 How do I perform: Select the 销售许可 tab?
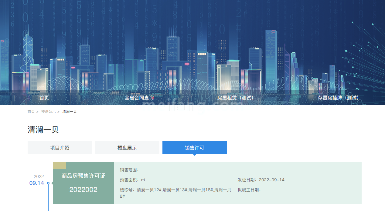(194, 148)
